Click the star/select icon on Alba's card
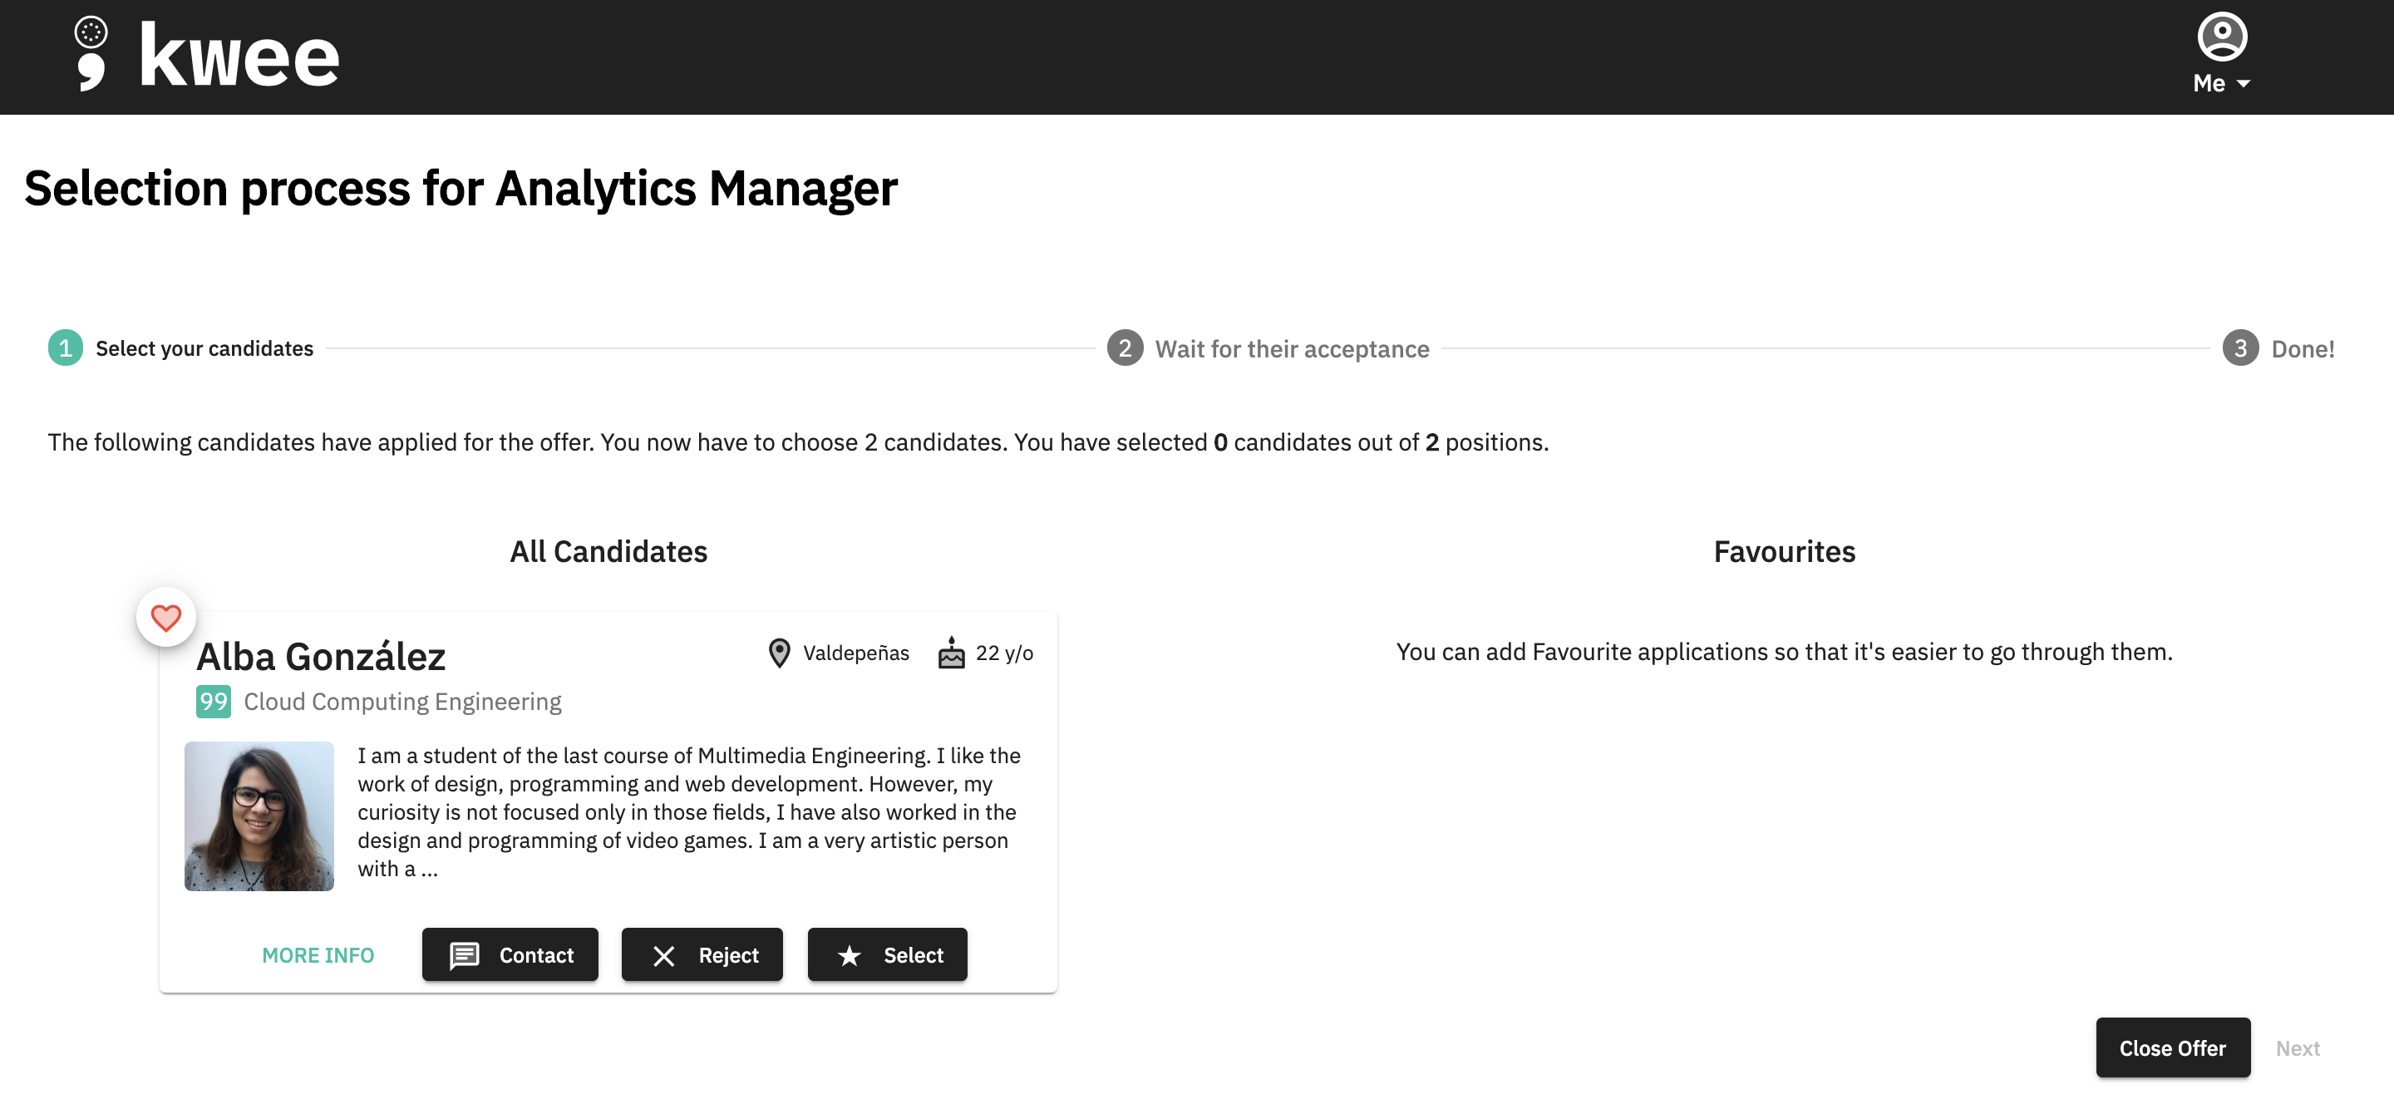 (x=849, y=954)
